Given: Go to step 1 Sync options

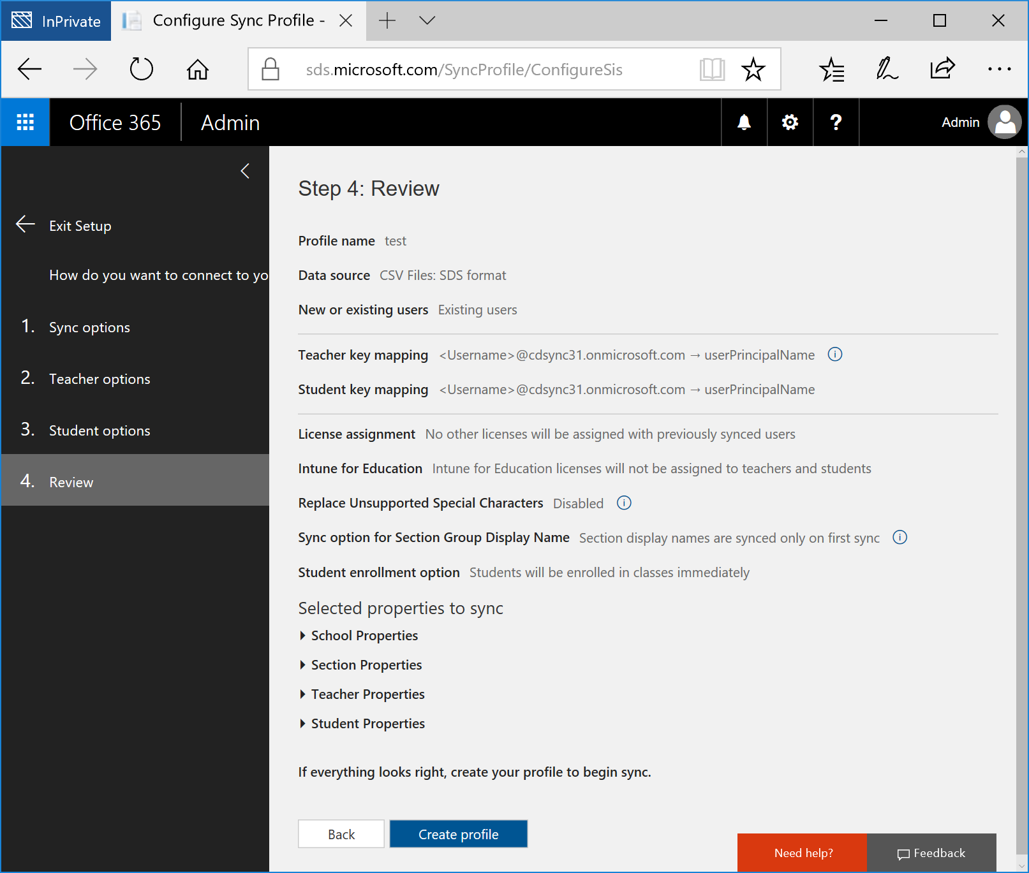Looking at the screenshot, I should coord(135,327).
